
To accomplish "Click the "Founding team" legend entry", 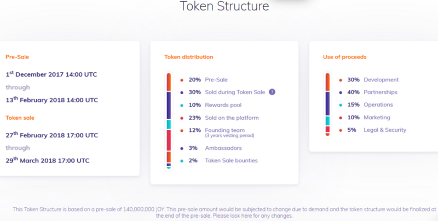I will click(223, 130).
